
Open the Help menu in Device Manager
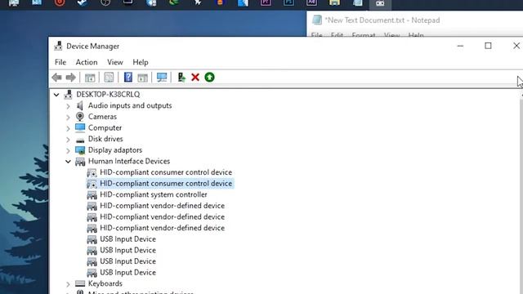pyautogui.click(x=141, y=62)
